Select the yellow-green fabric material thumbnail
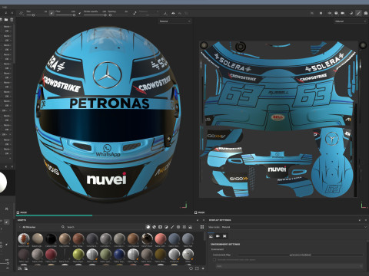 click(x=78, y=255)
